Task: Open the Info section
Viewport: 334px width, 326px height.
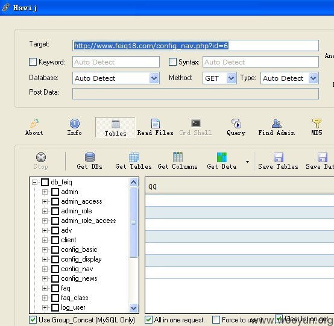Action: coord(75,127)
